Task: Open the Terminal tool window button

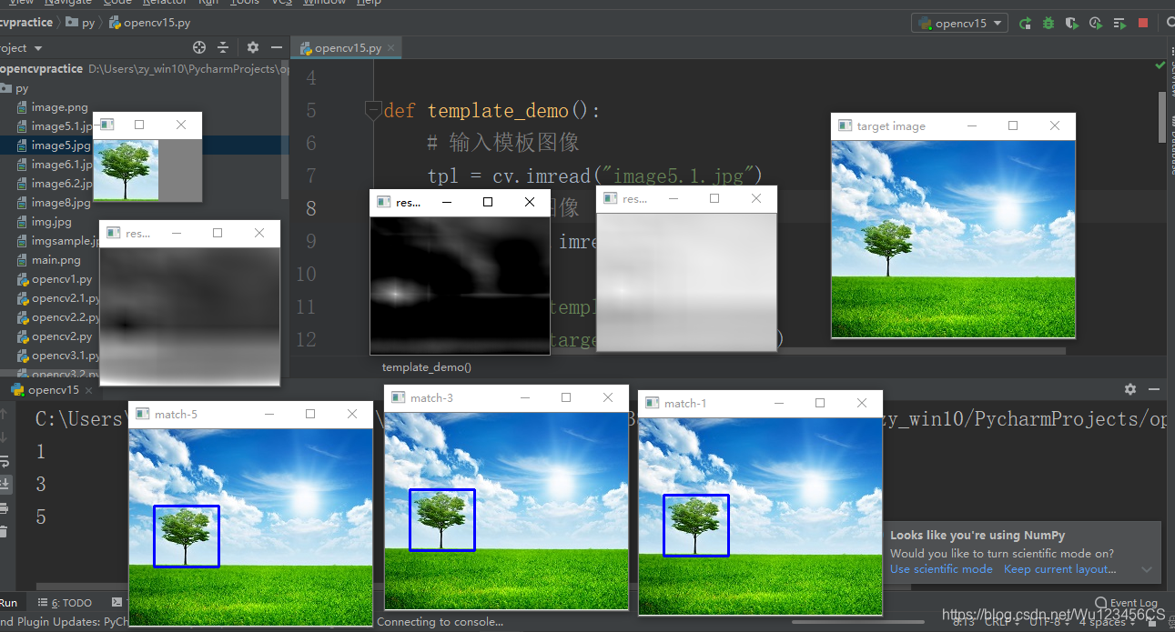Action: point(116,603)
